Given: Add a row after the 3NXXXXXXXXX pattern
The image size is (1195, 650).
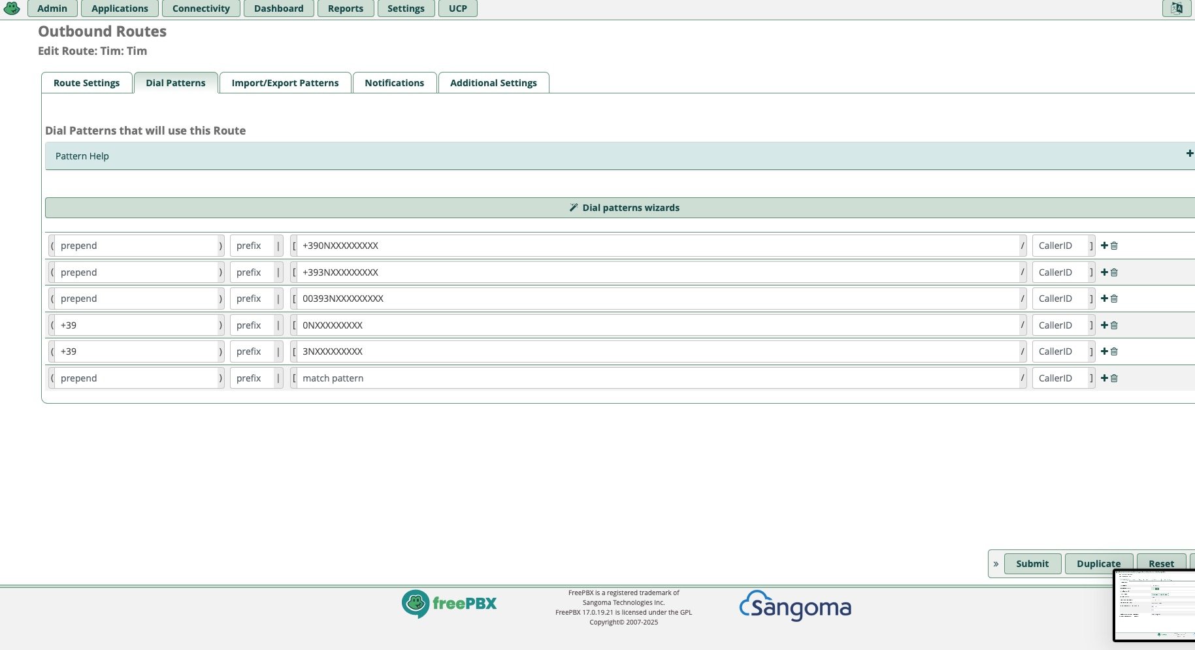Looking at the screenshot, I should click(1104, 351).
